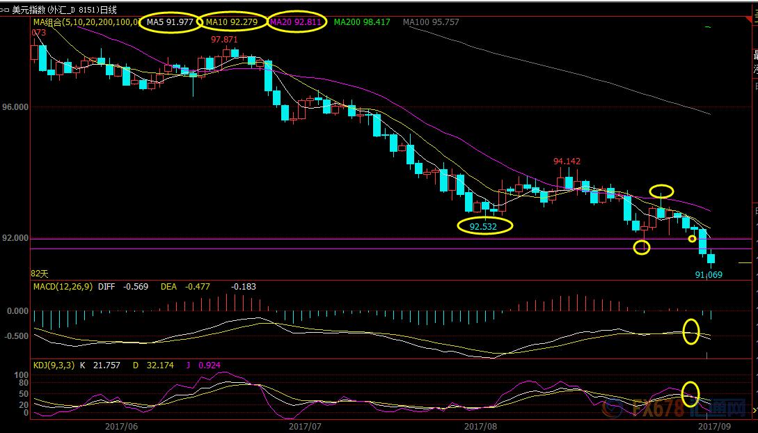Select the MACD histogram value -0.183

[x=244, y=287]
